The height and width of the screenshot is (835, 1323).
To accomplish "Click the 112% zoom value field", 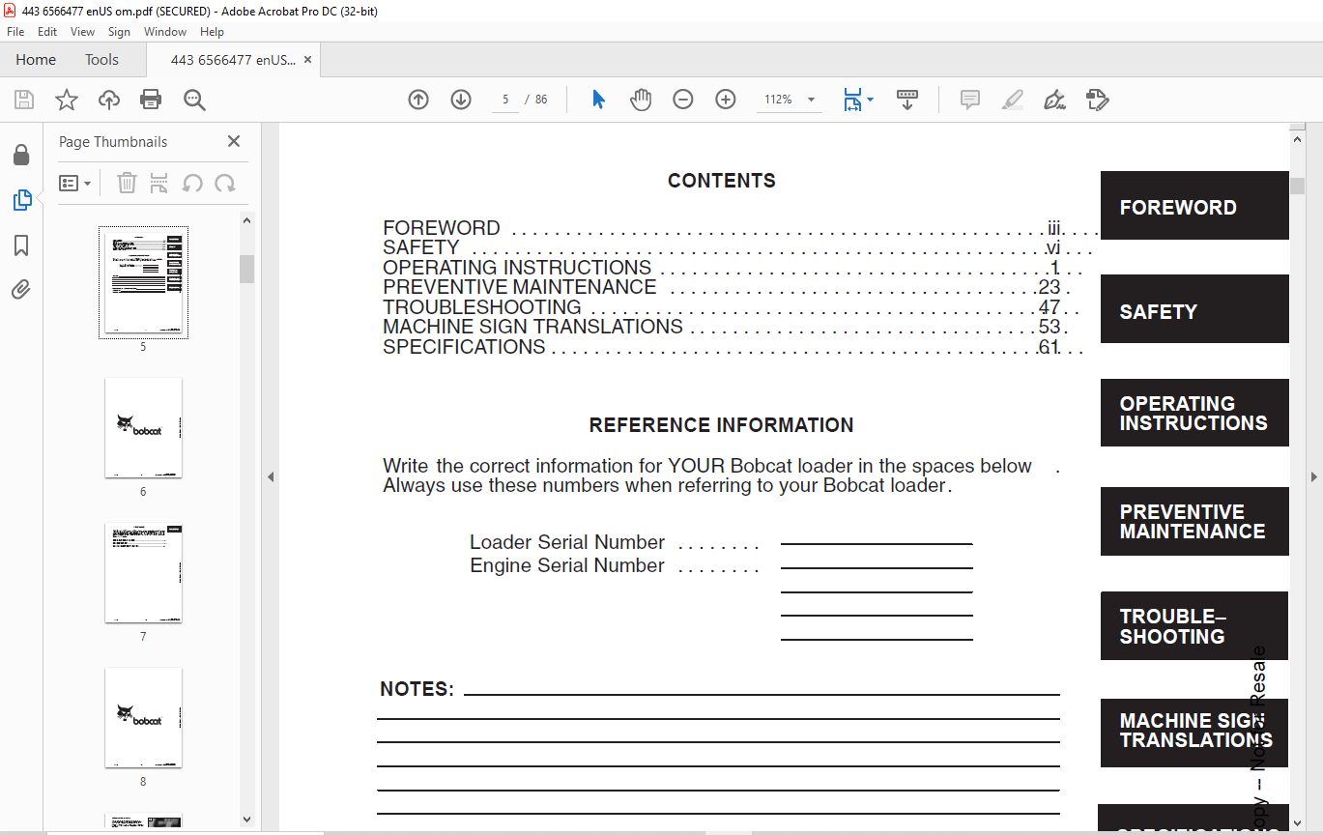I will [x=778, y=100].
